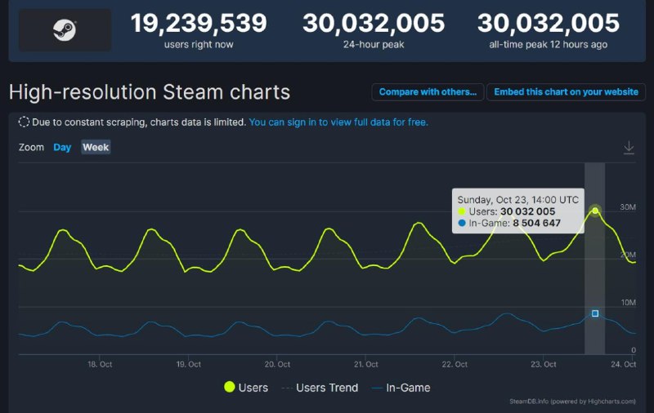The width and height of the screenshot is (654, 413).
Task: Click the tooltip In-Game value 8 504 647
Action: coord(536,223)
